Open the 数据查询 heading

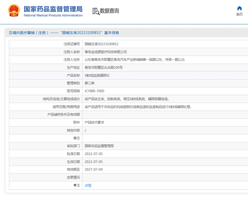(109, 11)
